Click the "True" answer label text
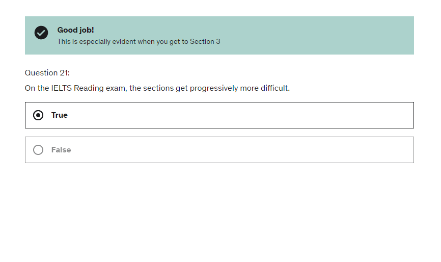Screen dimensions: 441x262 [x=60, y=115]
